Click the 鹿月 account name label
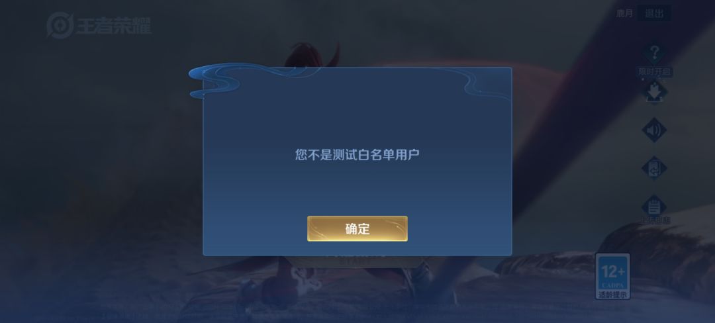 tap(625, 14)
